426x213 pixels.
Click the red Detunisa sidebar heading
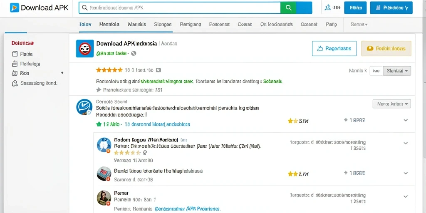click(x=22, y=43)
